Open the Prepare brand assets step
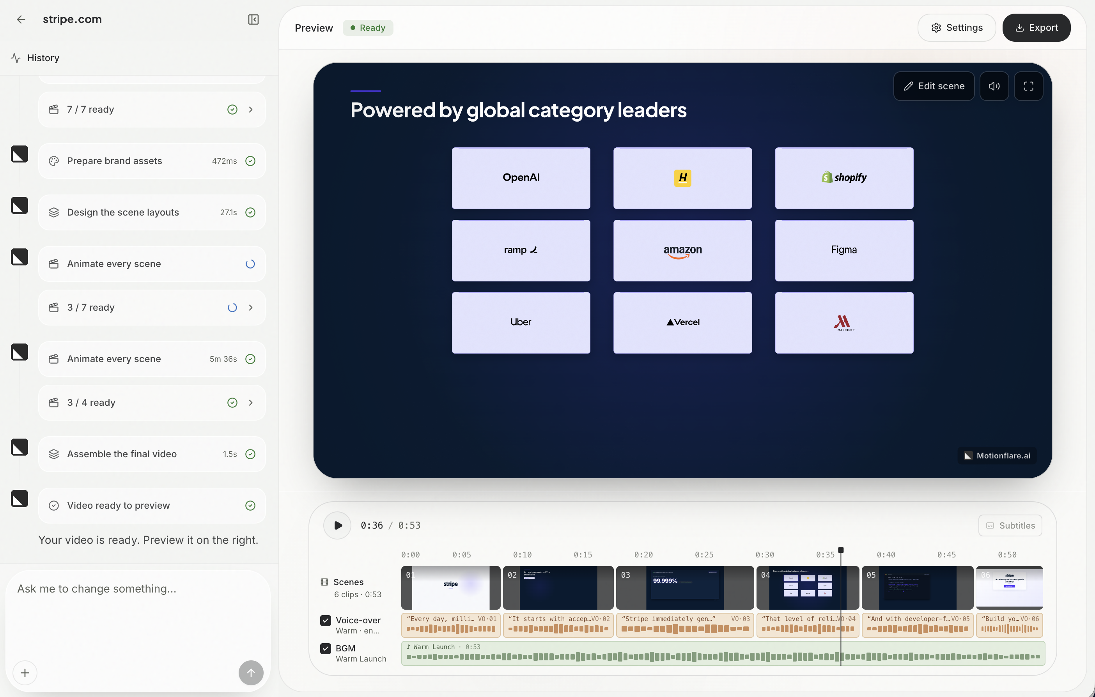The height and width of the screenshot is (697, 1095). point(152,161)
